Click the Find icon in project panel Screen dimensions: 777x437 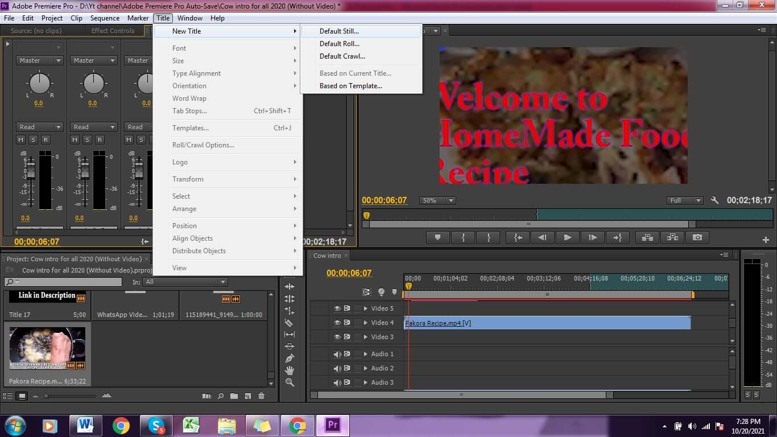tap(220, 396)
